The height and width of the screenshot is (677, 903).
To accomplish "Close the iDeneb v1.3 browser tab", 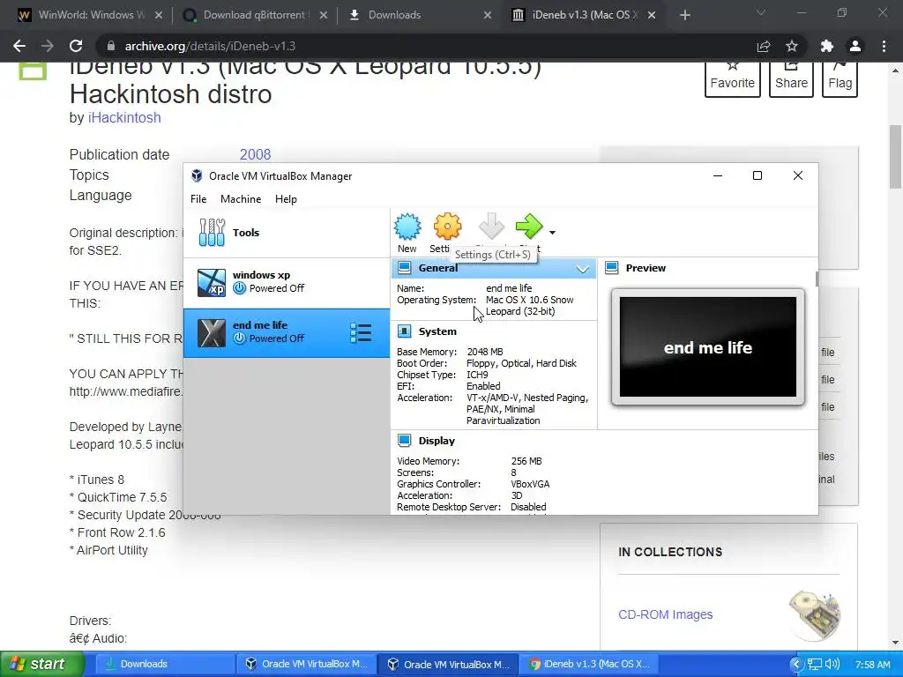I will (x=652, y=15).
